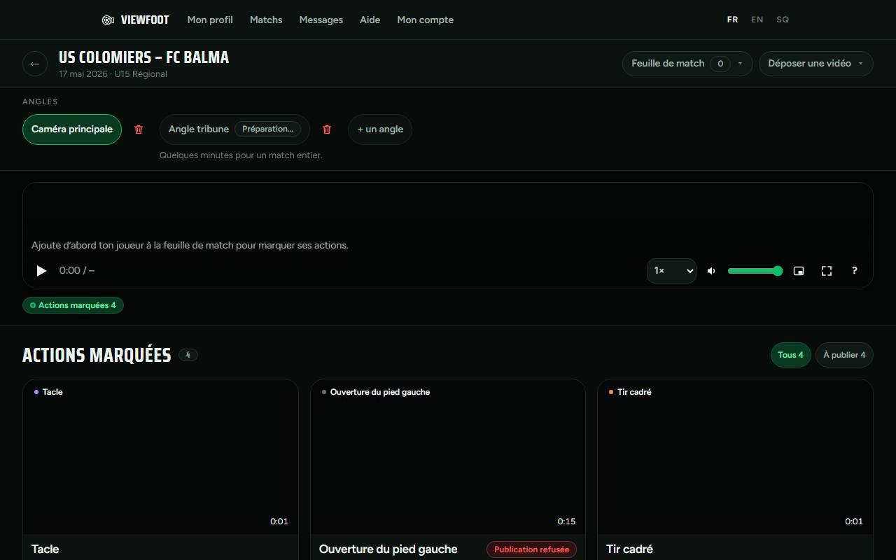Enable picture-in-picture mode
Image resolution: width=896 pixels, height=560 pixels.
tap(799, 271)
